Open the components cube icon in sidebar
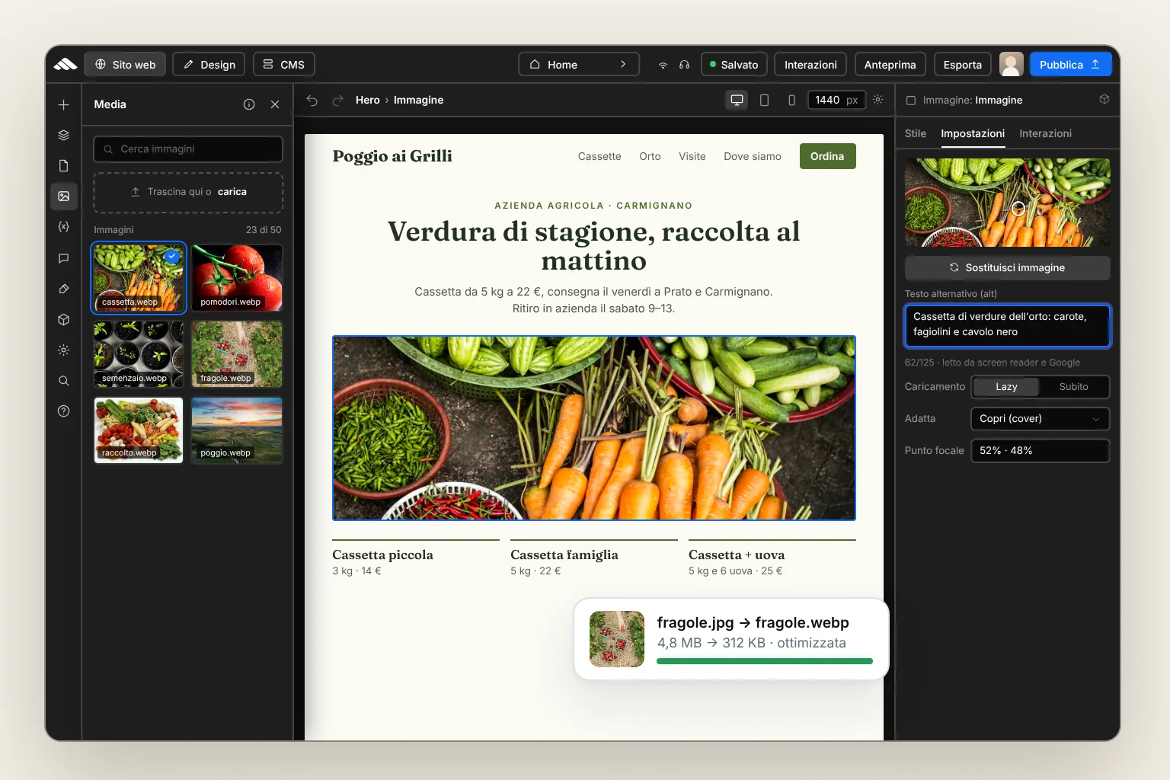 click(64, 320)
